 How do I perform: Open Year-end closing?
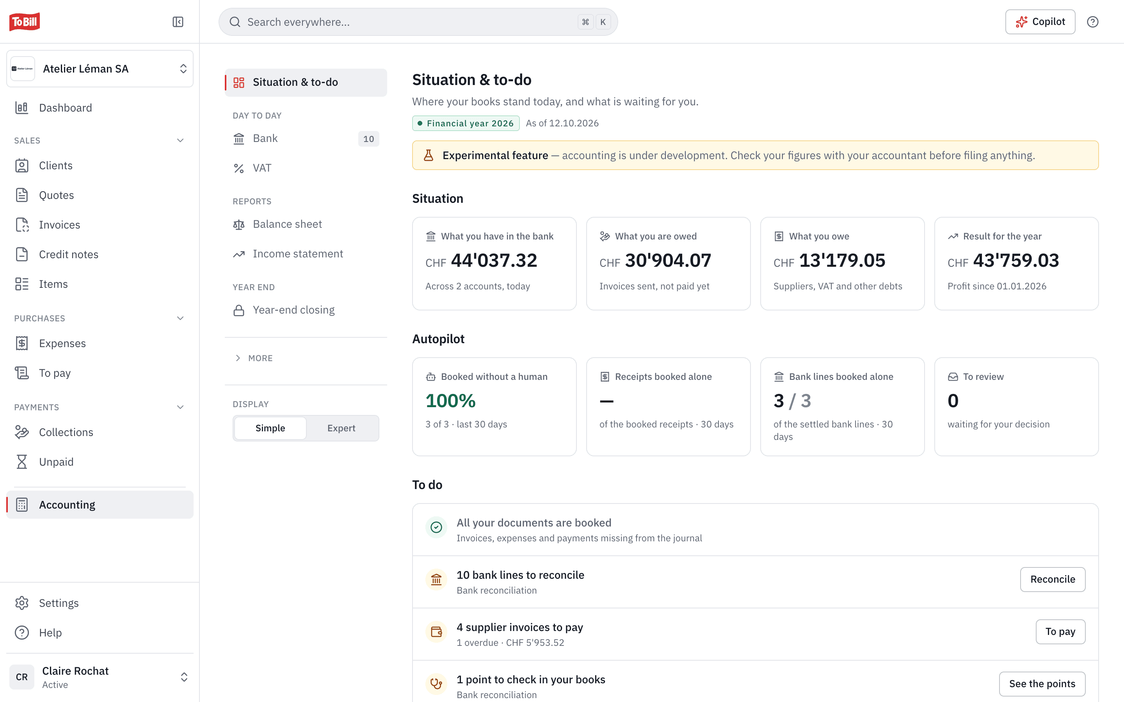306,310
